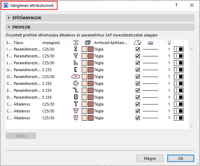The image size is (200, 166).
Task: Uncheck the checkbox in row D
Action: pos(138,97)
